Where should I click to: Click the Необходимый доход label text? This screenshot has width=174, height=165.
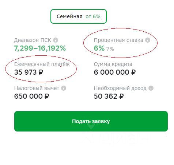(120, 89)
